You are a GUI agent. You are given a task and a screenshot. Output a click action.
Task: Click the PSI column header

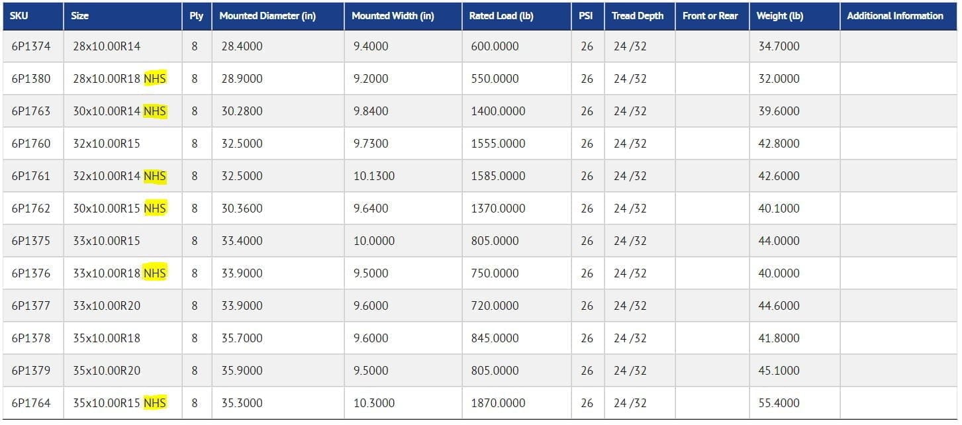586,16
